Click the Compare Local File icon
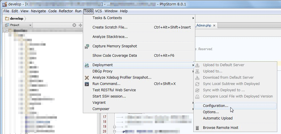 [197, 97]
